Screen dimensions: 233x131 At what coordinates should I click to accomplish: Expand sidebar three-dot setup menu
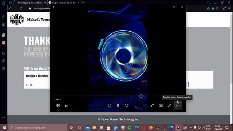(x=4, y=117)
